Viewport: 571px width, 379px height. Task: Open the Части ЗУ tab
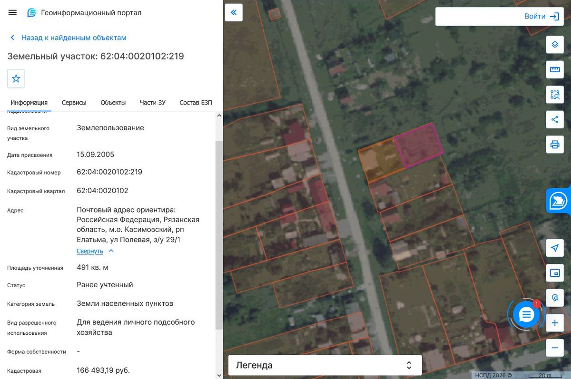click(153, 103)
